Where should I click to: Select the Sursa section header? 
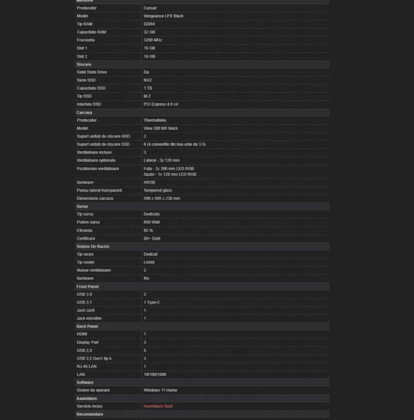coord(83,206)
